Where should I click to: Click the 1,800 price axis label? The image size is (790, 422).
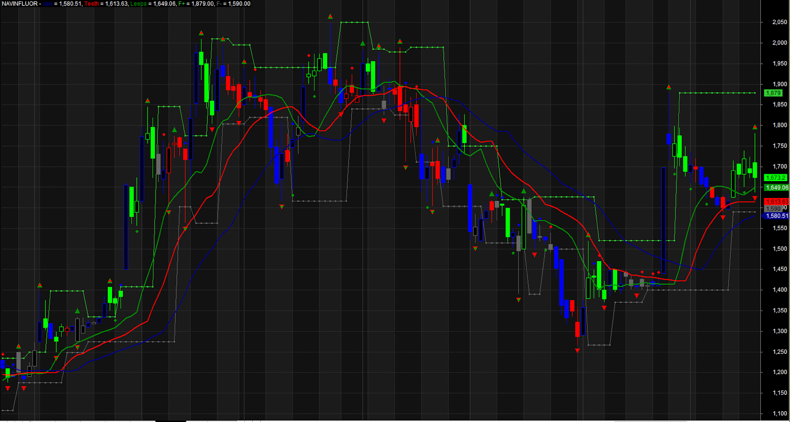[x=780, y=125]
